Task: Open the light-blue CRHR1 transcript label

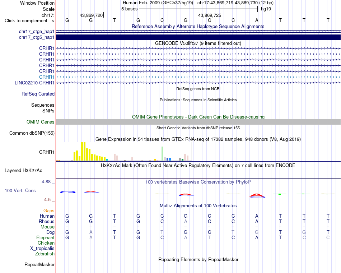Action: (x=47, y=77)
